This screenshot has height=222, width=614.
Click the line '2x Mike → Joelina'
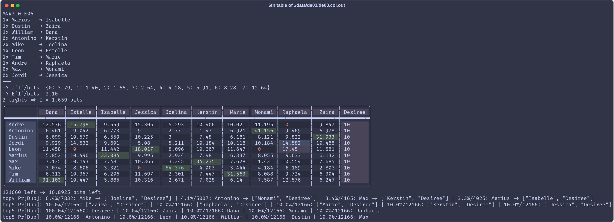pos(35,44)
